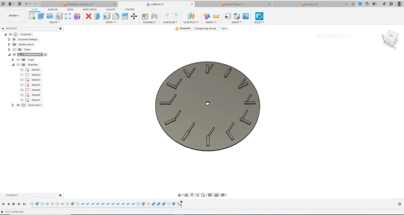
Task: Select the Press Pull tool
Action: 97,16
